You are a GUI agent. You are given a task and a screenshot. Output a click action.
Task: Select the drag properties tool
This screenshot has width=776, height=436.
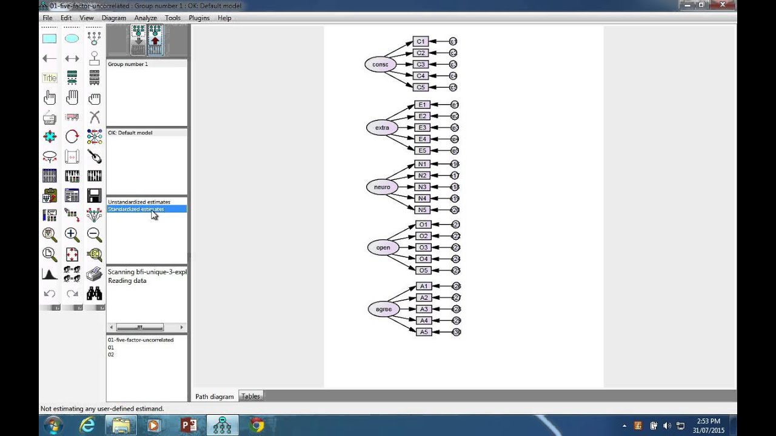tap(72, 215)
